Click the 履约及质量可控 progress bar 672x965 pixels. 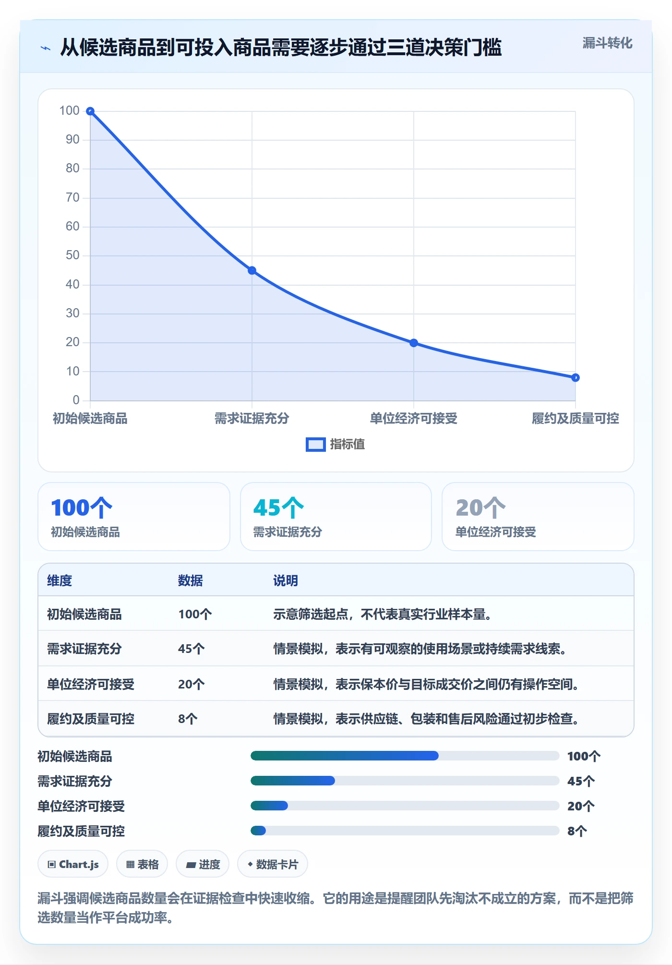405,831
